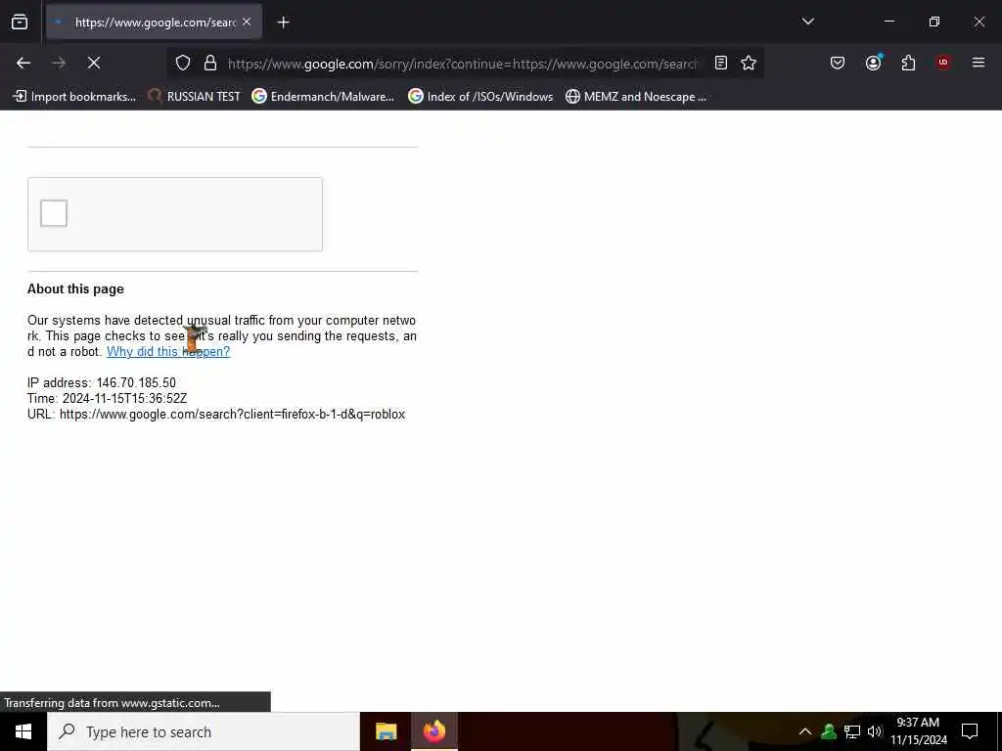Click the green user tray icon
The height and width of the screenshot is (751, 1002).
tap(829, 731)
